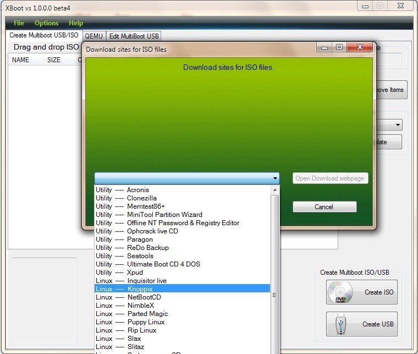Click the USB stick icon
418x354 pixels.
[x=340, y=324]
